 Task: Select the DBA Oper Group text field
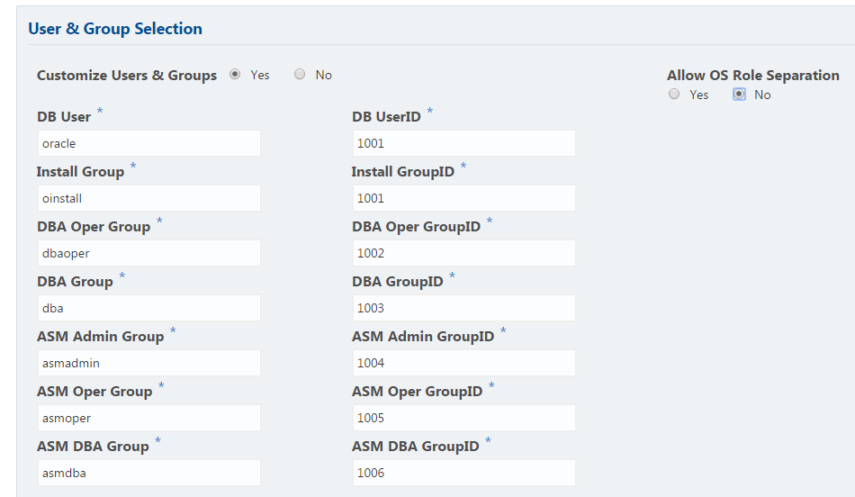[148, 253]
